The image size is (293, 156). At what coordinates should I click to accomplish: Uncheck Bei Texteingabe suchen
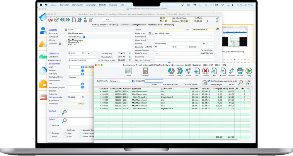point(209,81)
